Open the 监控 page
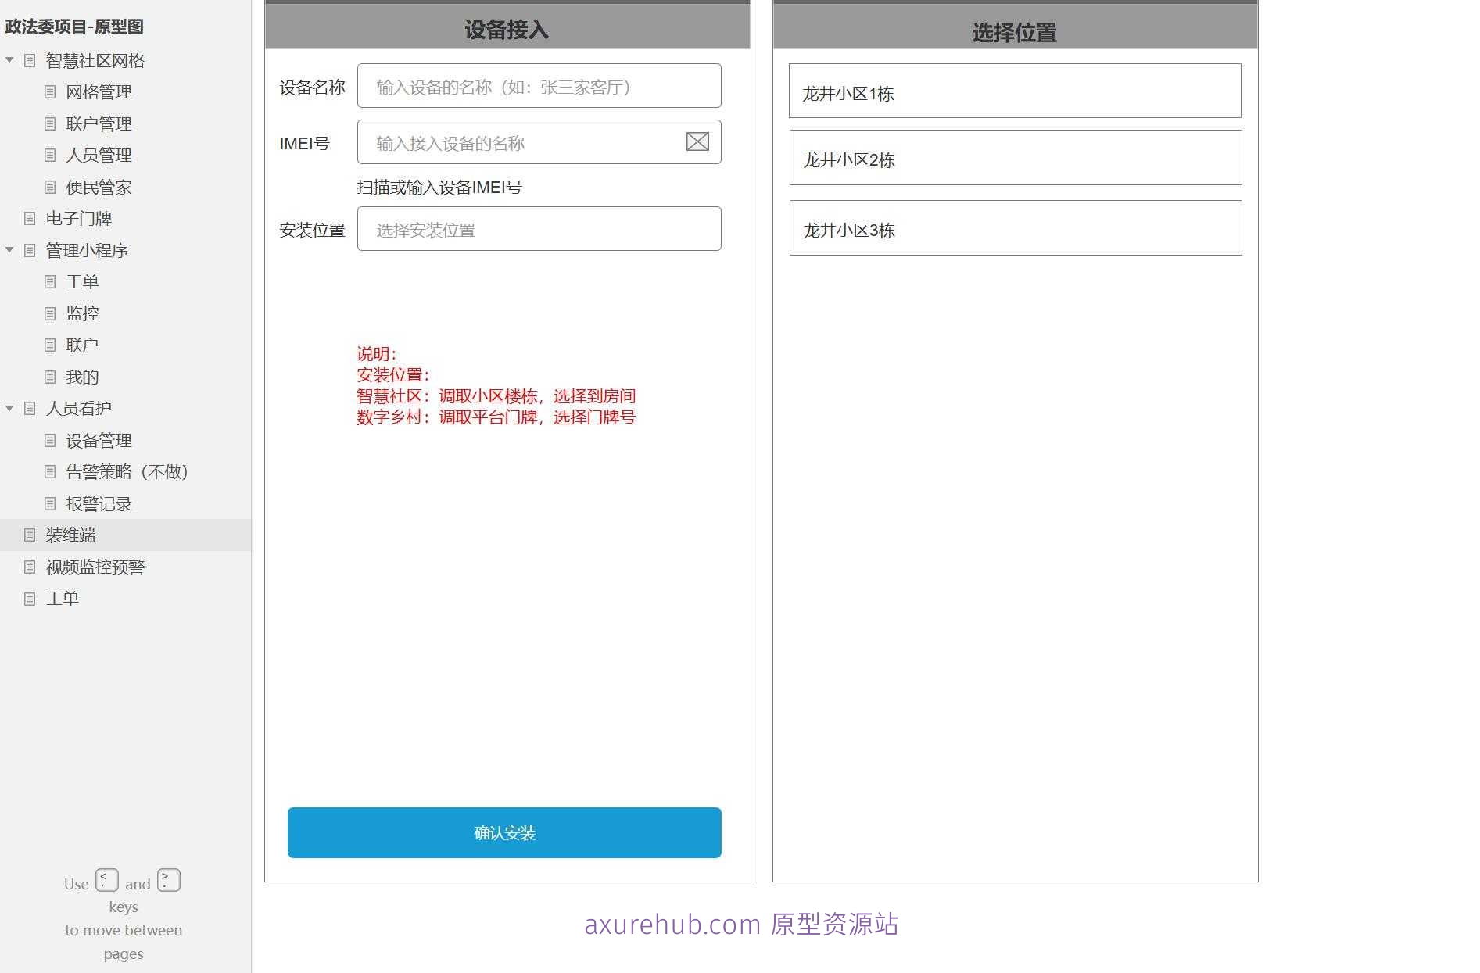Image resolution: width=1480 pixels, height=973 pixels. 82,313
